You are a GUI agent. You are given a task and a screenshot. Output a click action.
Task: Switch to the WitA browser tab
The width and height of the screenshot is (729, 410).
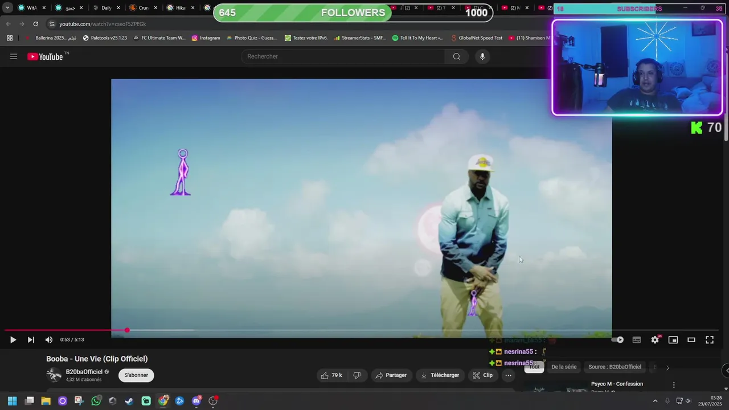tap(32, 8)
